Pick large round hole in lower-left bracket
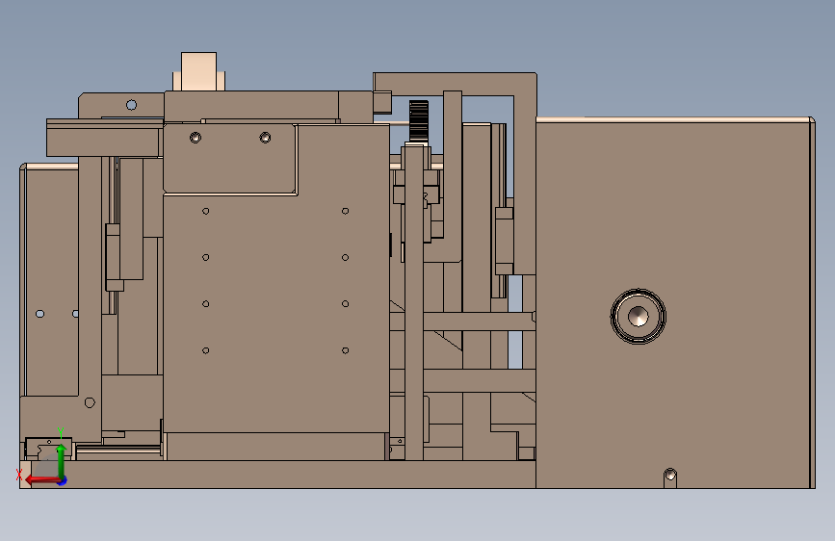The height and width of the screenshot is (541, 835). point(90,403)
